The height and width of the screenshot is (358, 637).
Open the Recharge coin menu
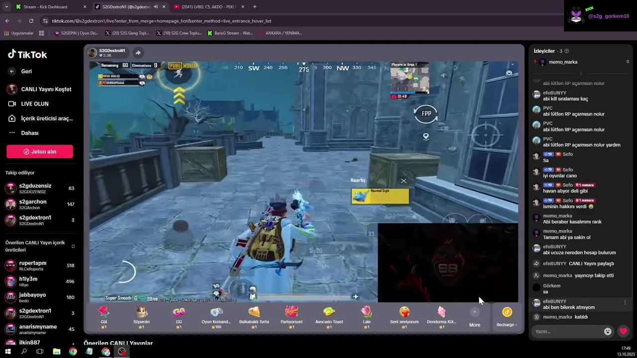coord(507,317)
